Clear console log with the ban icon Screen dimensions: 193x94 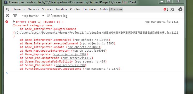click(x=8, y=16)
